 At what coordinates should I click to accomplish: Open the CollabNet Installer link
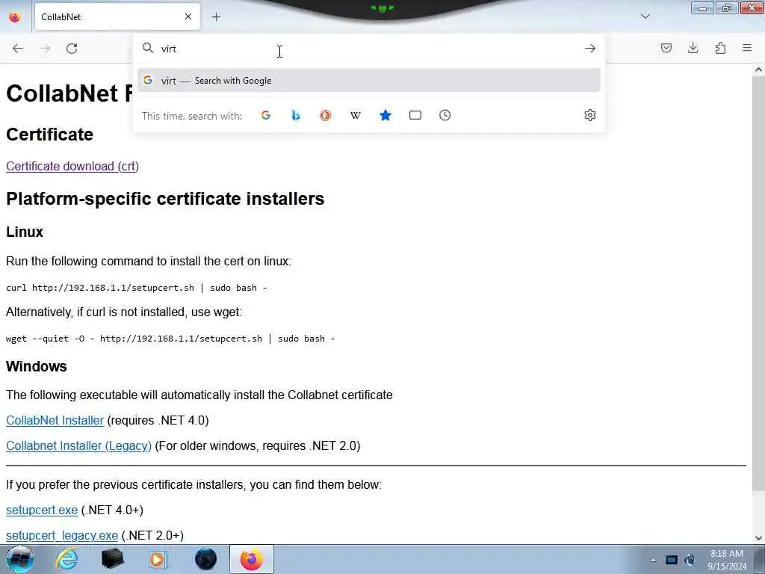[x=55, y=420]
